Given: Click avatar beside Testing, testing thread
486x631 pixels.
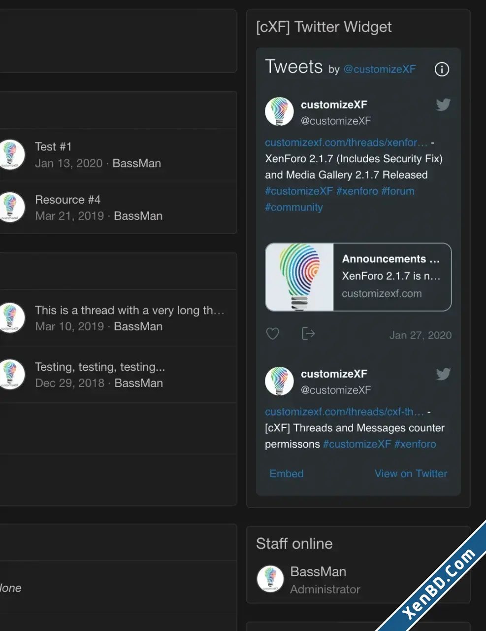Looking at the screenshot, I should click(x=11, y=375).
